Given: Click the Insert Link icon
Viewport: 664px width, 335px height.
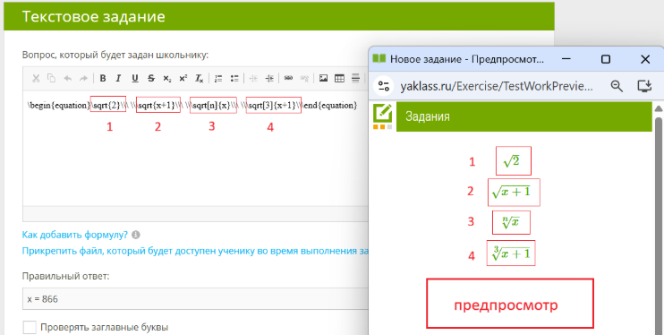Looking at the screenshot, I should 288,79.
